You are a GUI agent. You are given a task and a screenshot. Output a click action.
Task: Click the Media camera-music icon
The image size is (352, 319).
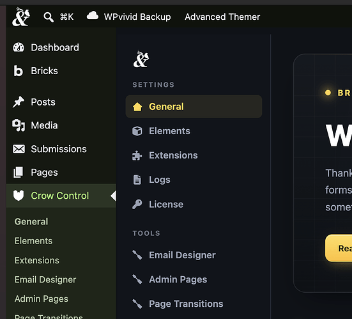point(19,125)
